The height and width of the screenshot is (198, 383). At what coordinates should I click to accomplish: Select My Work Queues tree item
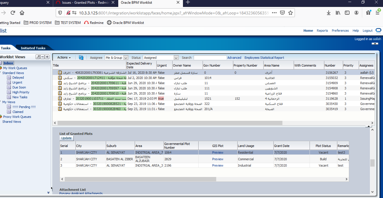click(x=15, y=68)
